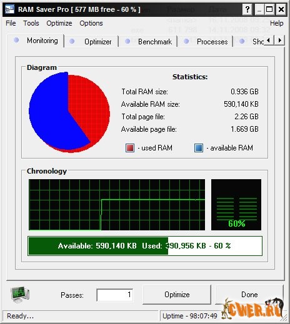Screen dimensions: 290x324
Task: Click the monitor icon beside Passes
Action: click(20, 294)
